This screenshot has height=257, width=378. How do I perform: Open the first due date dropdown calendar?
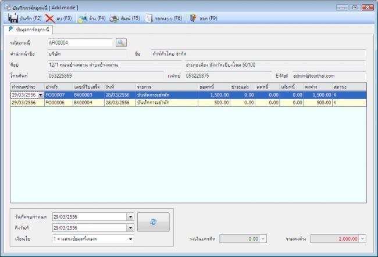tap(130, 217)
